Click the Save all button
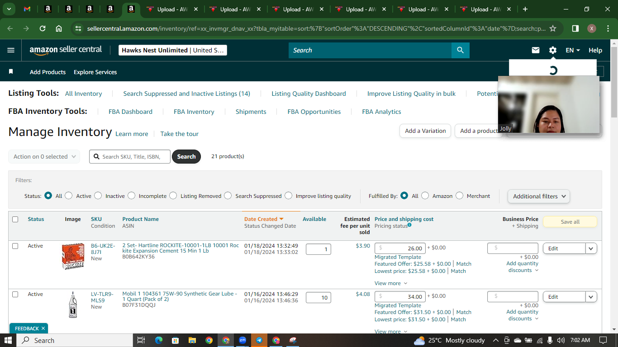The height and width of the screenshot is (347, 618). 570,222
